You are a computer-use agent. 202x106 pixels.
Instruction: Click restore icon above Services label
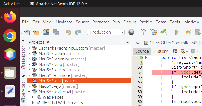(23, 77)
